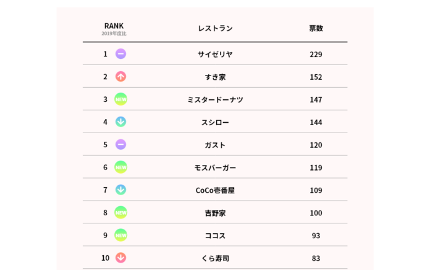Viewport: 430px width, 270px height.
Task: Click the restaurant name ミスタードーナツ
Action: [x=215, y=100]
